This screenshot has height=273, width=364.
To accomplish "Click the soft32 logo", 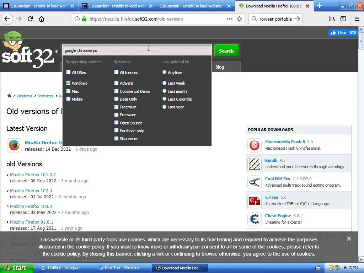I will 29,50.
